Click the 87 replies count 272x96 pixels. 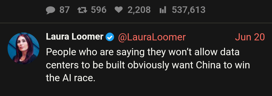pos(65,10)
